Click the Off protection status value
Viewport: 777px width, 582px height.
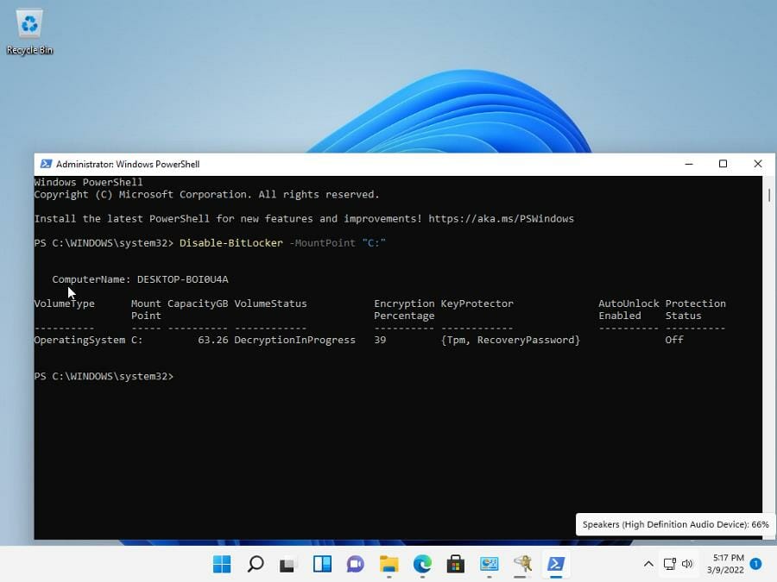[674, 340]
